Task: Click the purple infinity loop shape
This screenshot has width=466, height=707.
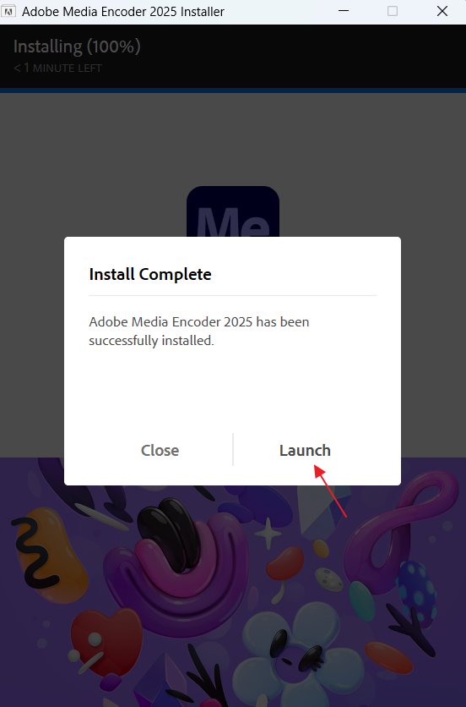Action: coord(402,528)
